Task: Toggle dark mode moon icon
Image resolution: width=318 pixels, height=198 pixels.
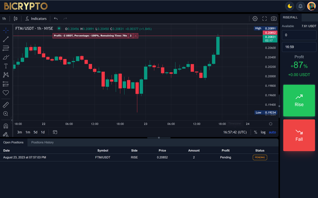Action: (290, 6)
